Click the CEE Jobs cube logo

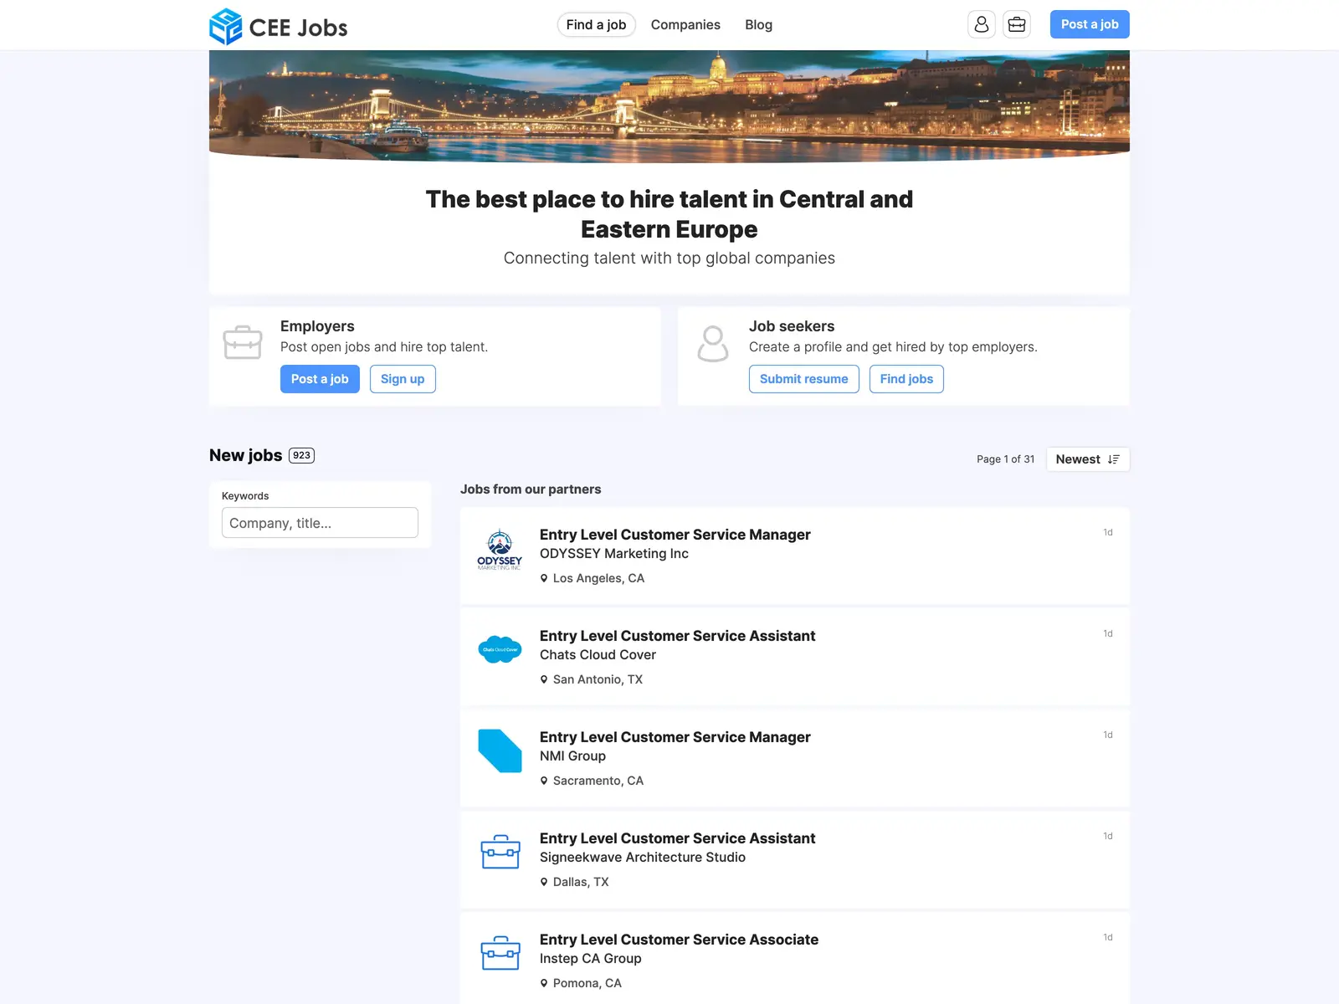(x=226, y=26)
